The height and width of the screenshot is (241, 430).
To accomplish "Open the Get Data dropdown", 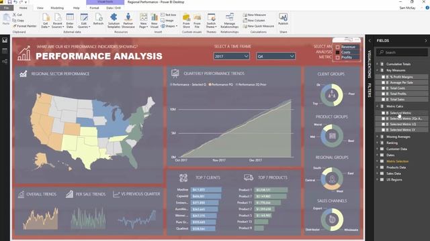I will click(x=46, y=21).
